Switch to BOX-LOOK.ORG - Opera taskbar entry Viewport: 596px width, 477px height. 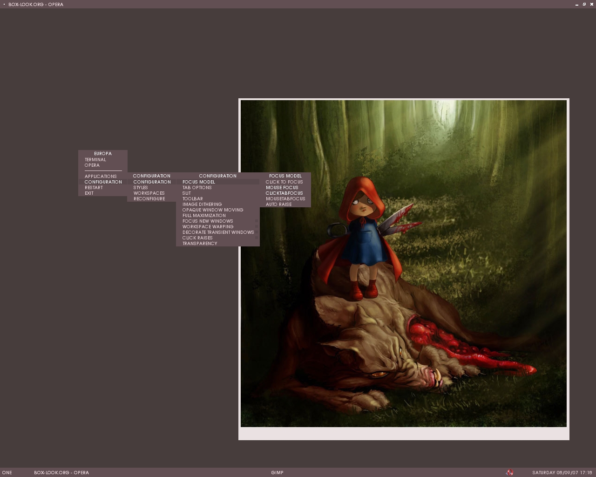pyautogui.click(x=61, y=472)
